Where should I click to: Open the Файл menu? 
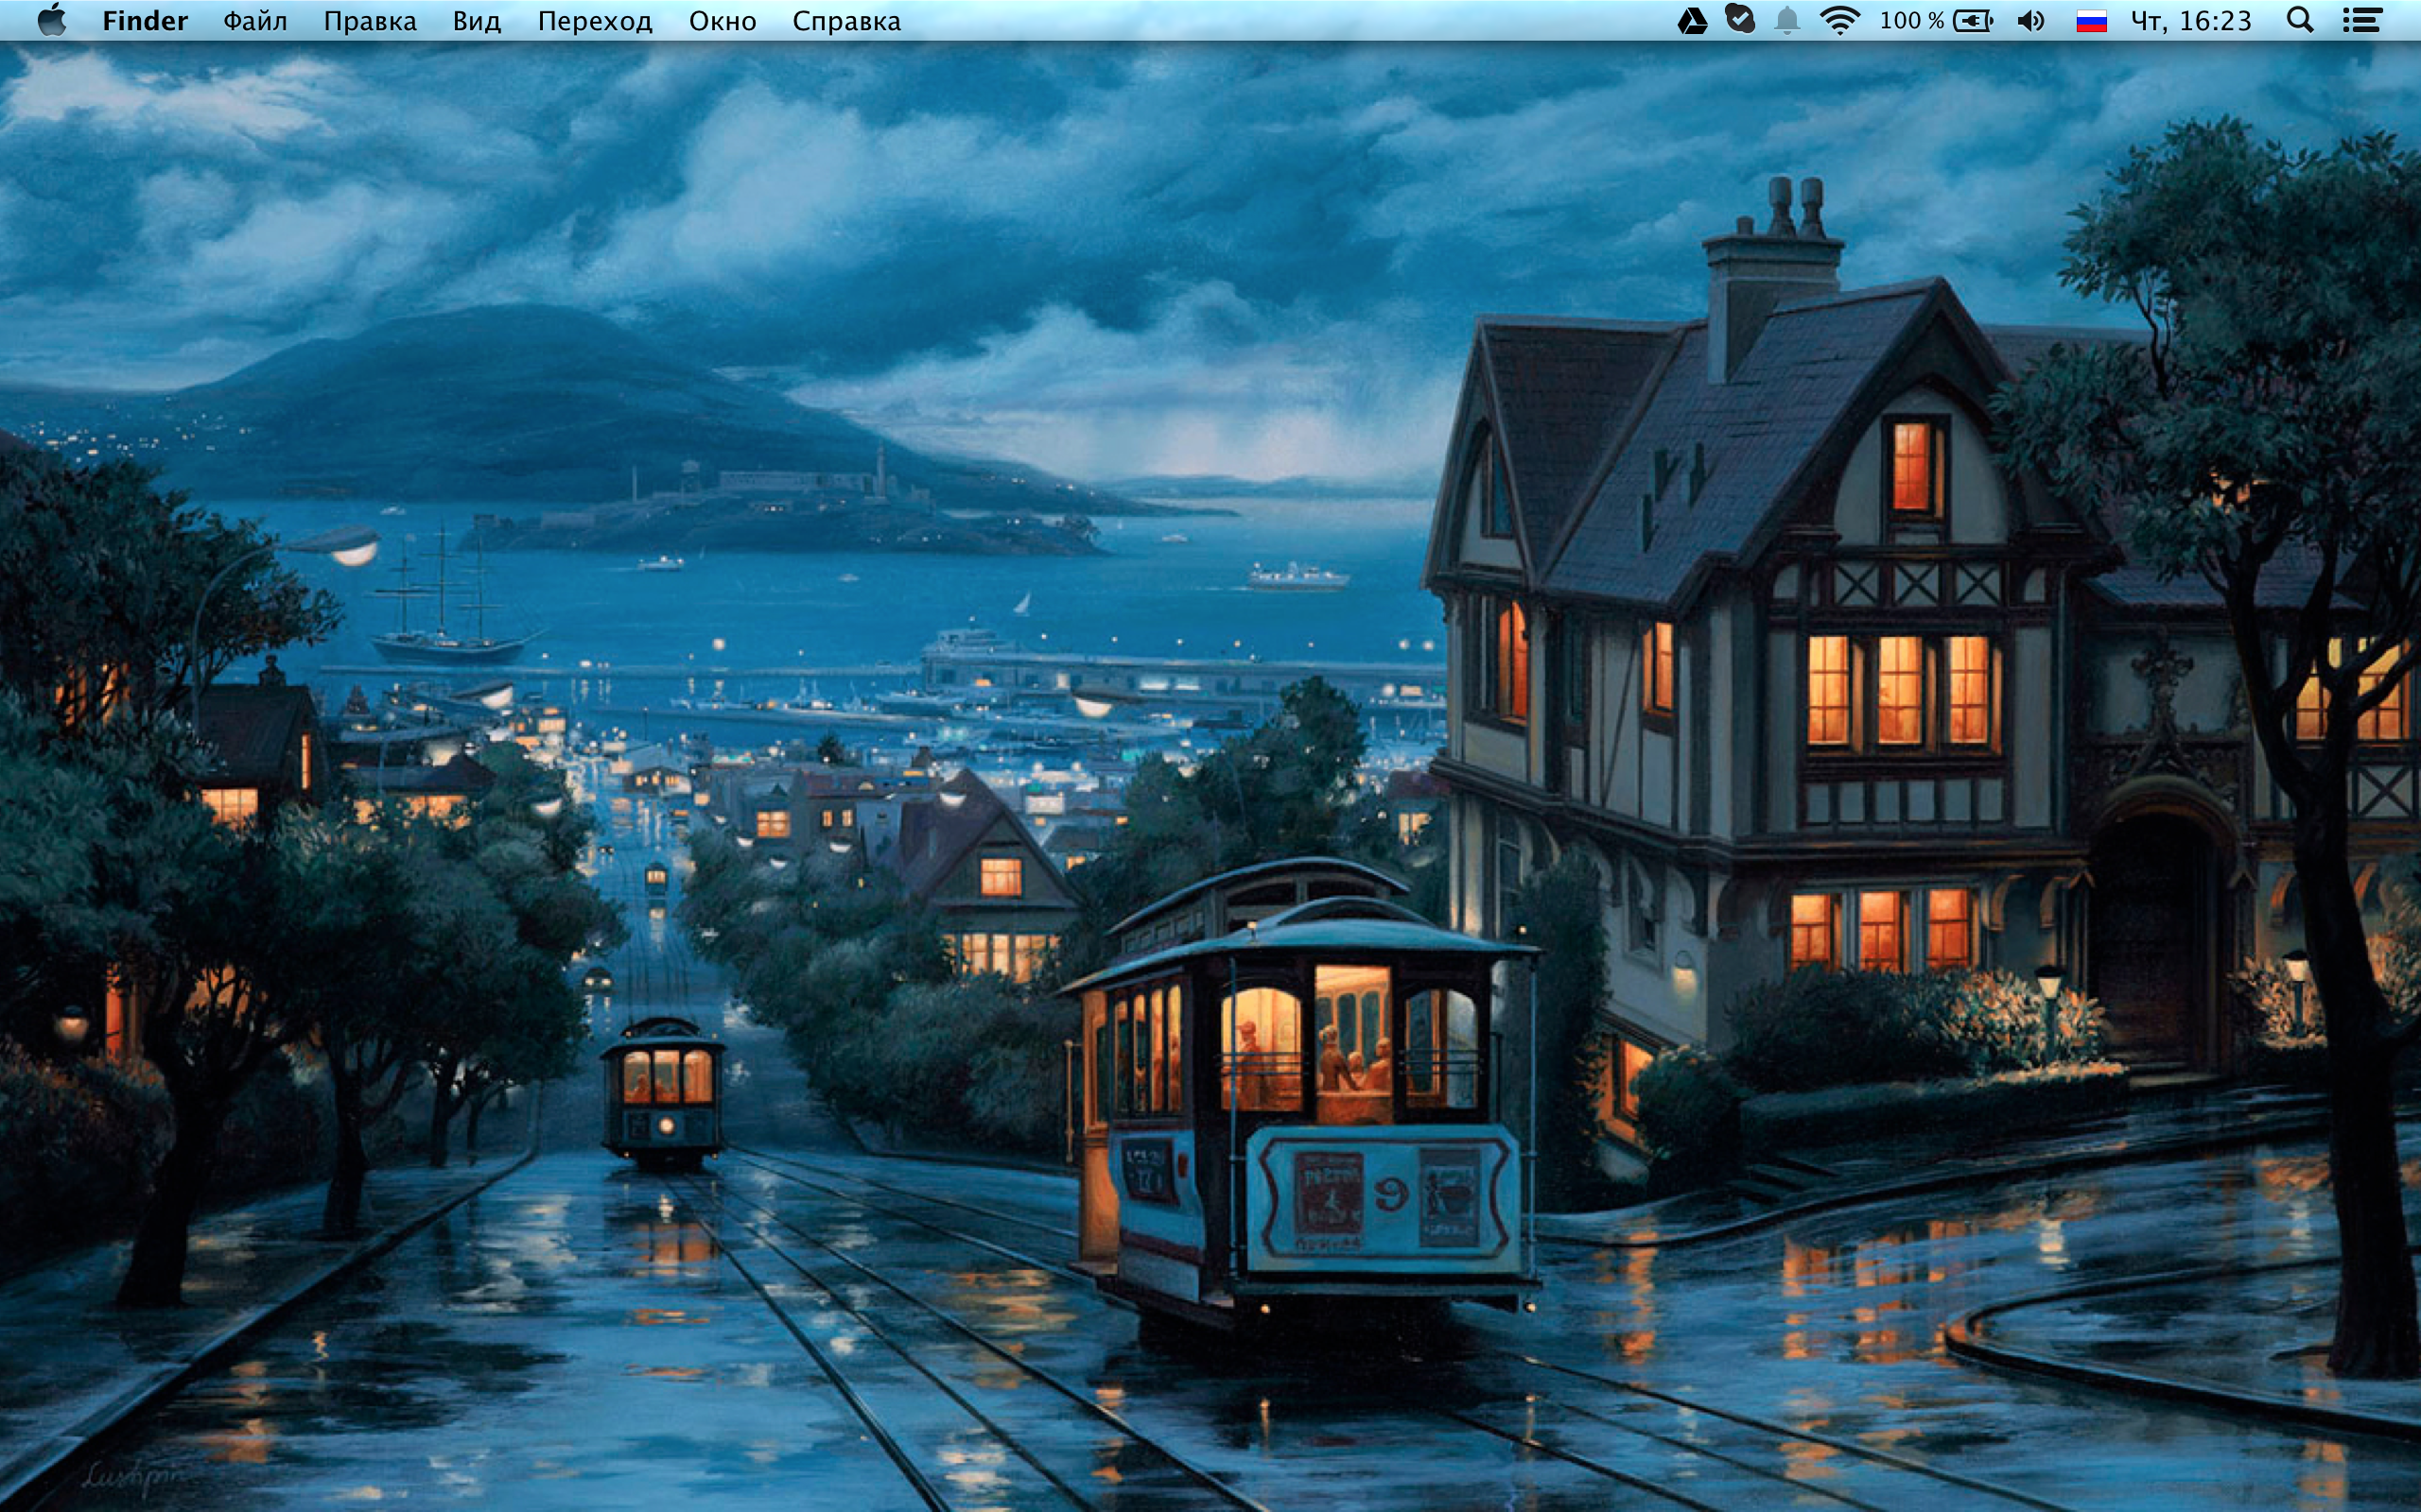(255, 21)
